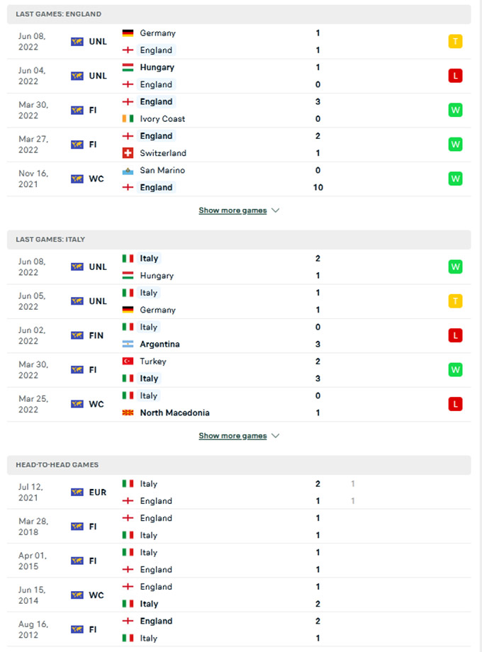
Task: Click the Argentina flag icon
Action: (128, 344)
